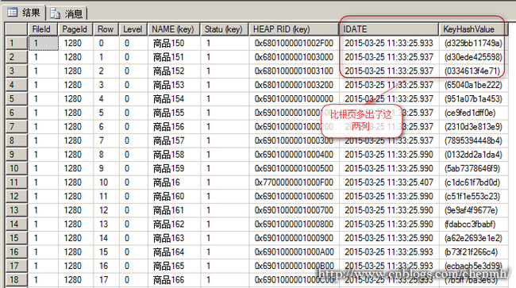Select the Level column header

[x=133, y=29]
